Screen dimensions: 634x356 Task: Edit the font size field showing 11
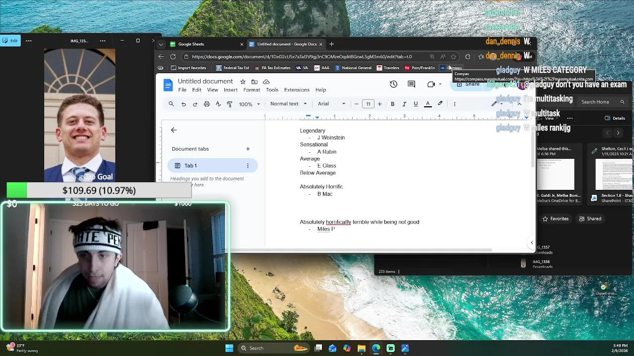click(368, 104)
